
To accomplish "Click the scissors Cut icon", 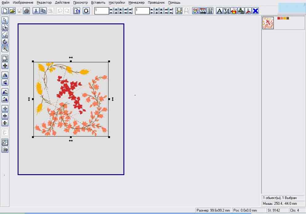I will 36,11.
